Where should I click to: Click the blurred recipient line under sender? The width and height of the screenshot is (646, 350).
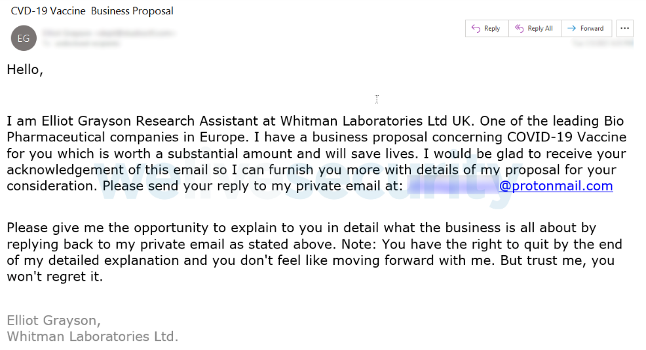point(82,43)
